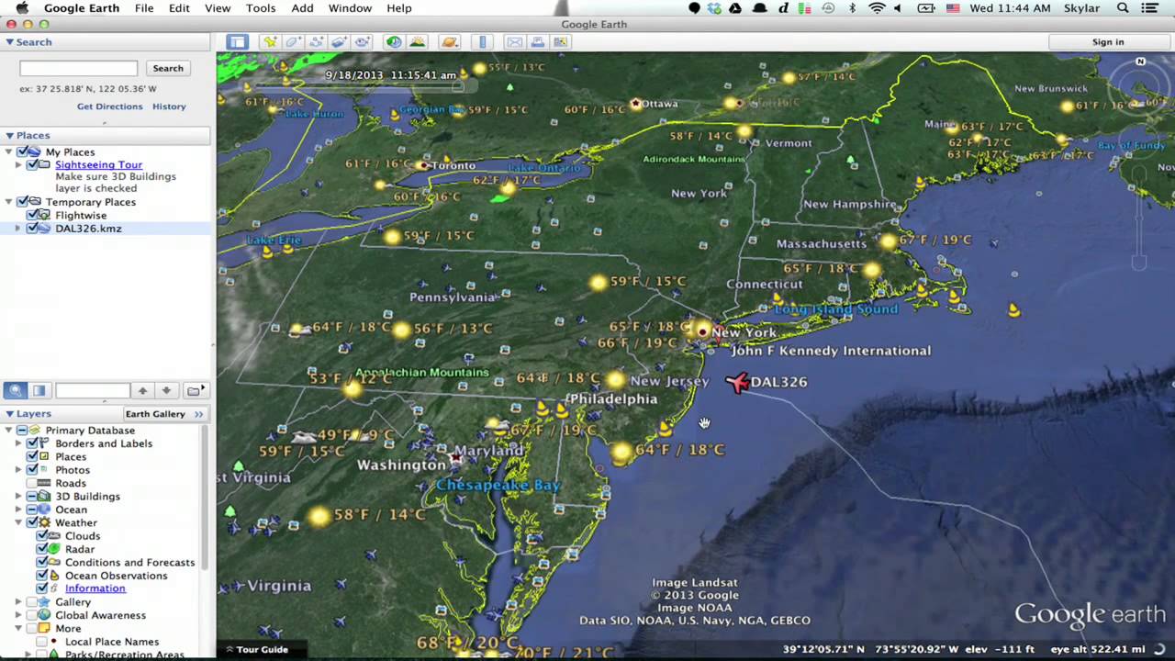This screenshot has width=1175, height=661.
Task: Click the DAL326 red airplane icon on map
Action: [737, 382]
